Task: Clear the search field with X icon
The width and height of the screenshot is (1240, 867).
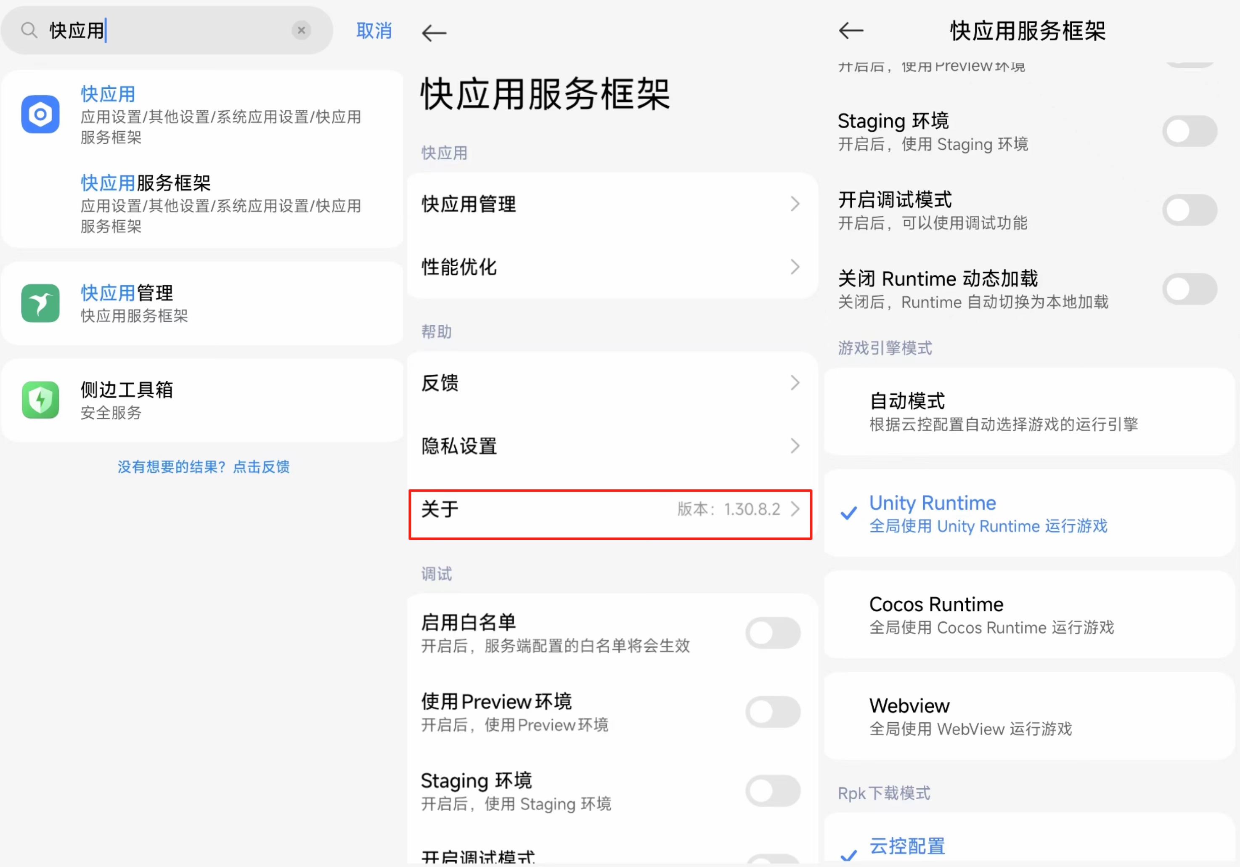Action: coord(301,30)
